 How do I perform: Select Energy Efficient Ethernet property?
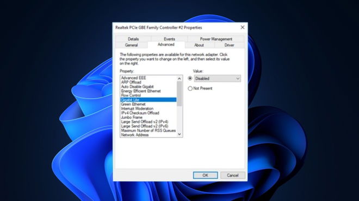(x=148, y=91)
